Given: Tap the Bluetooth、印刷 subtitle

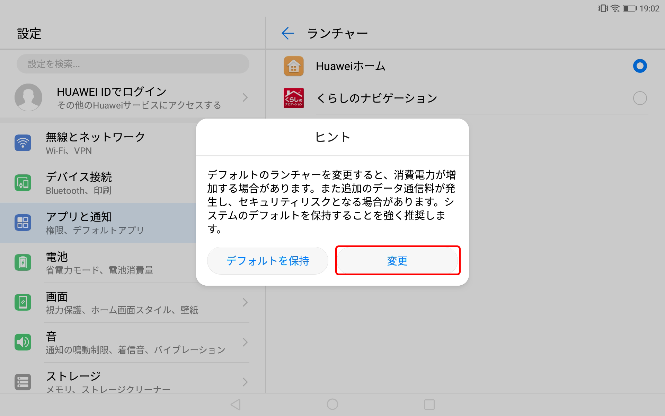Looking at the screenshot, I should pyautogui.click(x=78, y=191).
